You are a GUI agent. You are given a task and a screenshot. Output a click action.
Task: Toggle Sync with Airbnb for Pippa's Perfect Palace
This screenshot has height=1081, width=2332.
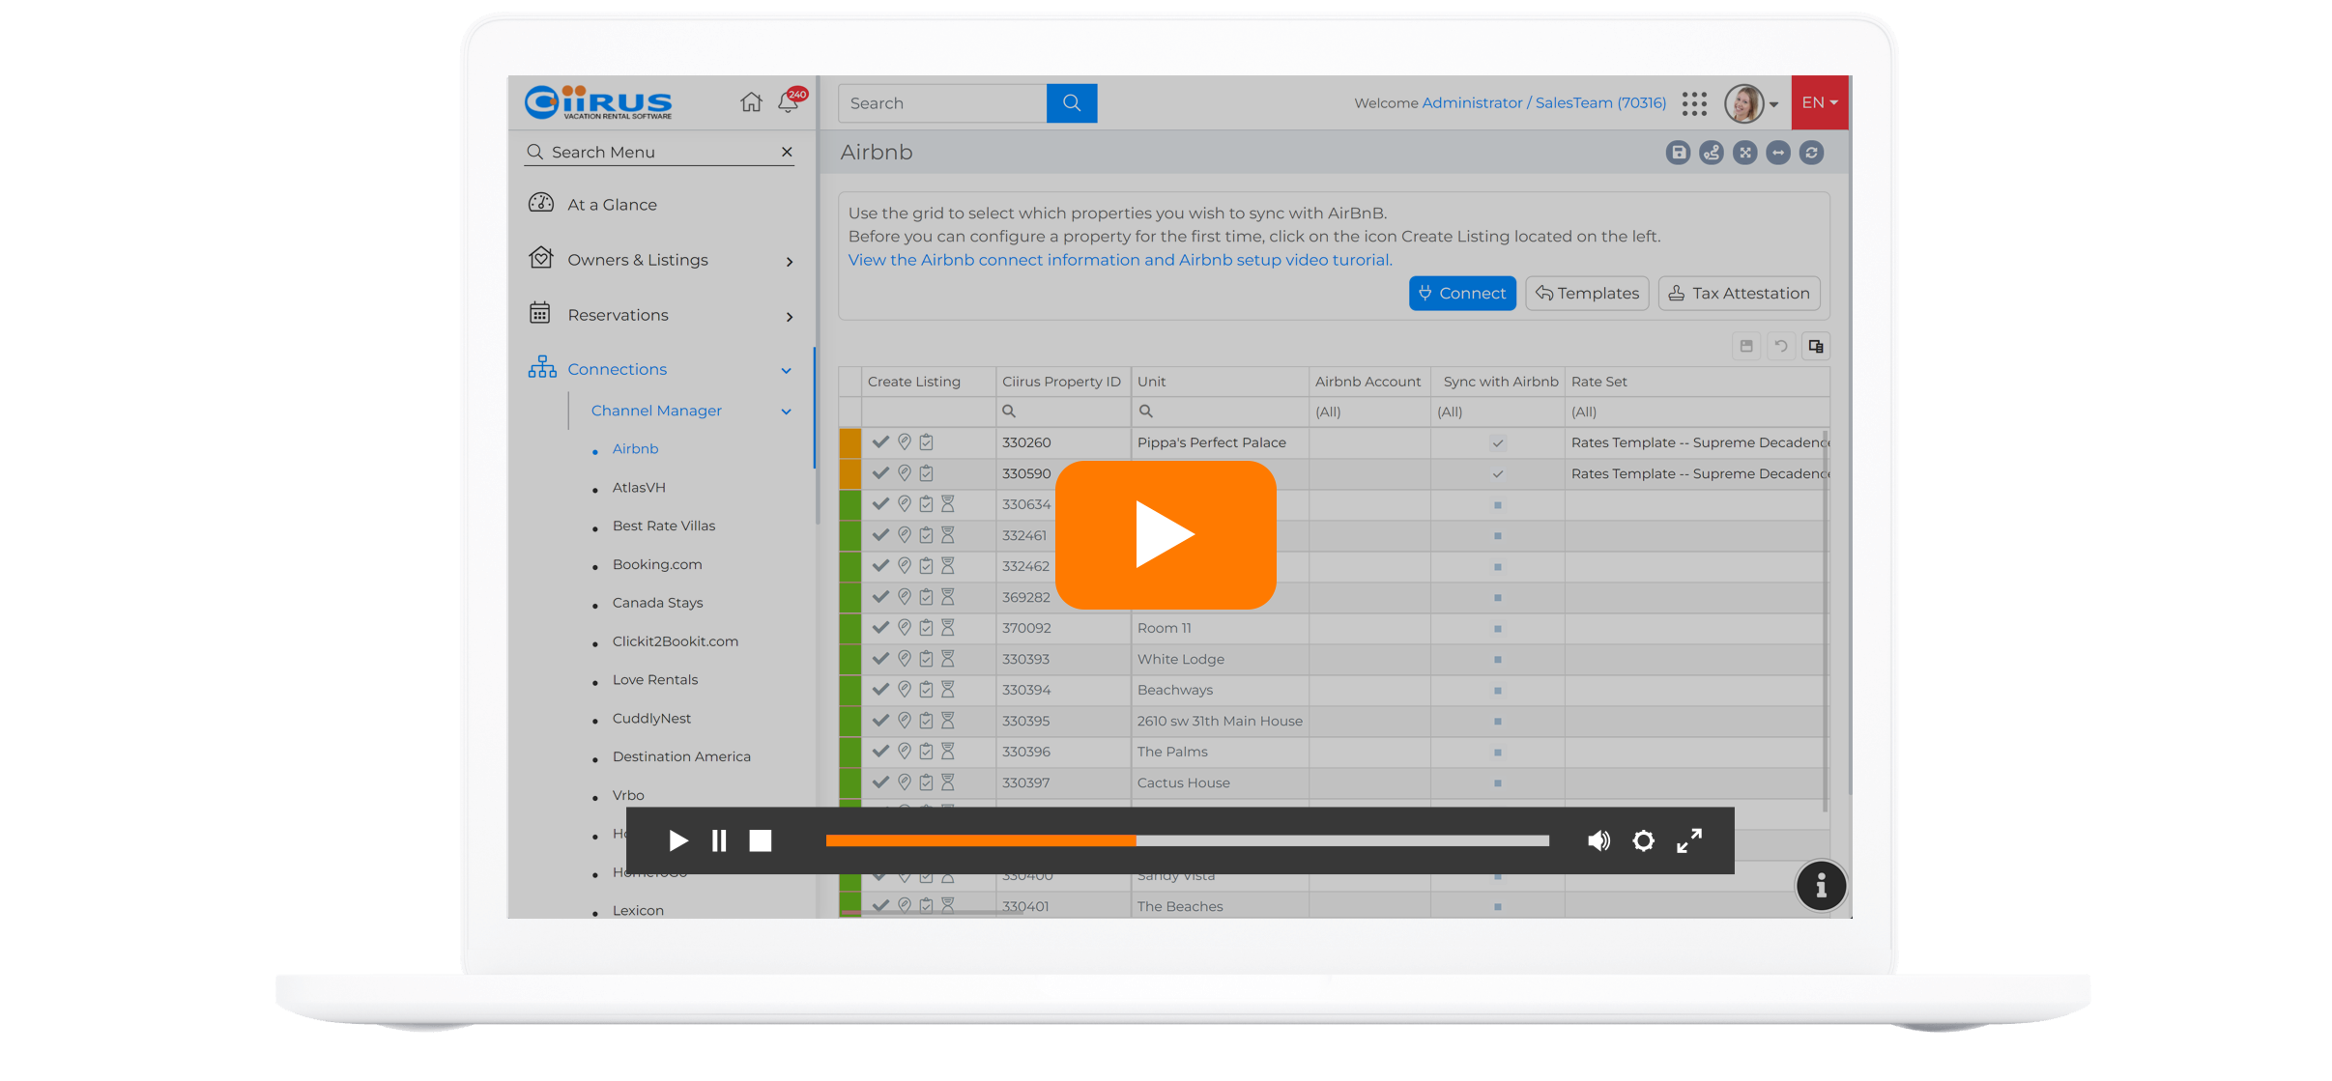pos(1498,442)
